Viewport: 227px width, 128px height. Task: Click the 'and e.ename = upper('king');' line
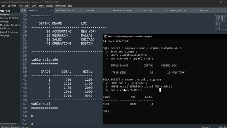[133, 59]
